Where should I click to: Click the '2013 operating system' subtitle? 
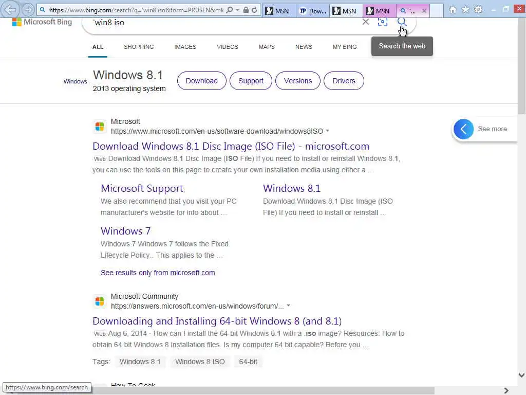(x=129, y=88)
